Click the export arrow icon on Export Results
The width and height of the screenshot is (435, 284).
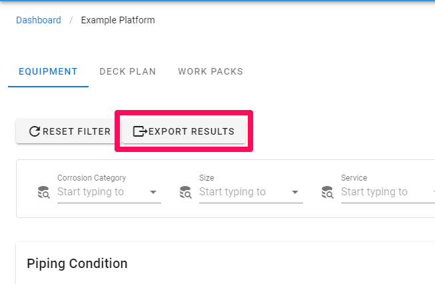point(140,132)
